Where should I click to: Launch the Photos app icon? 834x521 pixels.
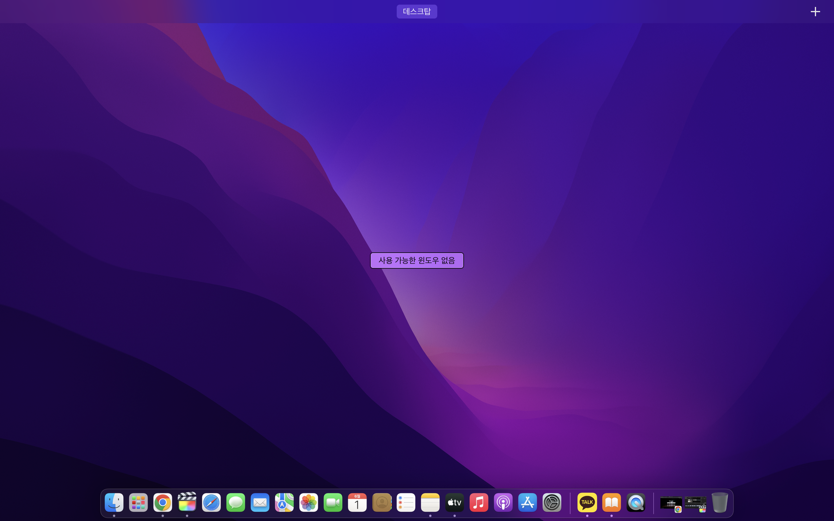tap(308, 502)
